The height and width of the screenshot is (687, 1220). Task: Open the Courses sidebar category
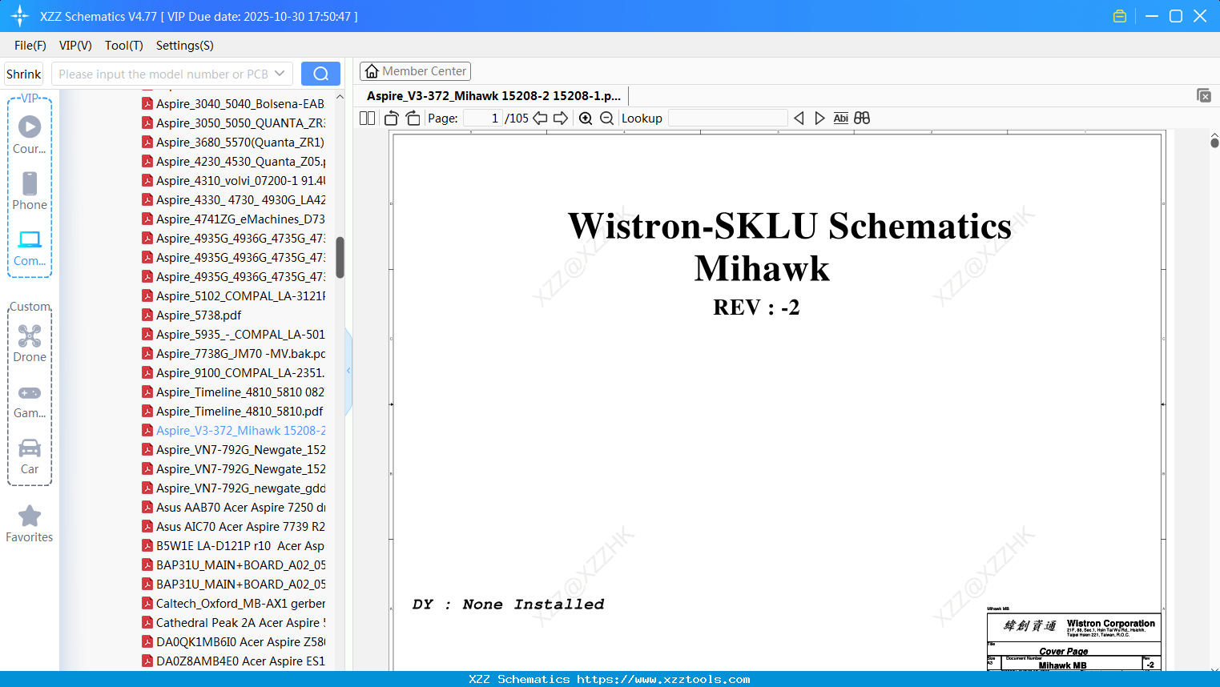pos(30,135)
